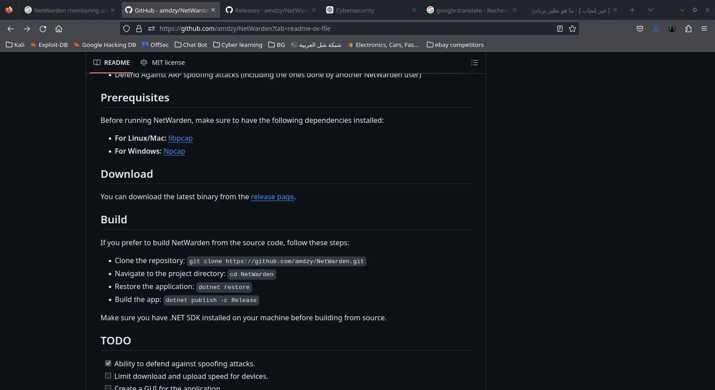Open site permissions icon in address bar
This screenshot has height=390, width=715.
pyautogui.click(x=151, y=29)
